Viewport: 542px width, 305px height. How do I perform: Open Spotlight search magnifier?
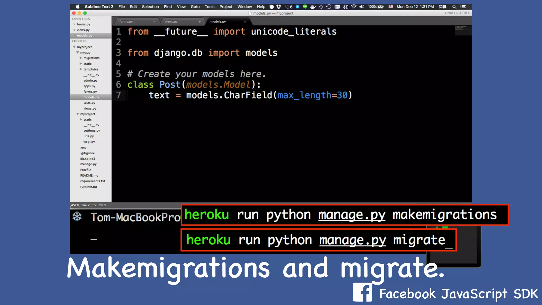pos(454,7)
